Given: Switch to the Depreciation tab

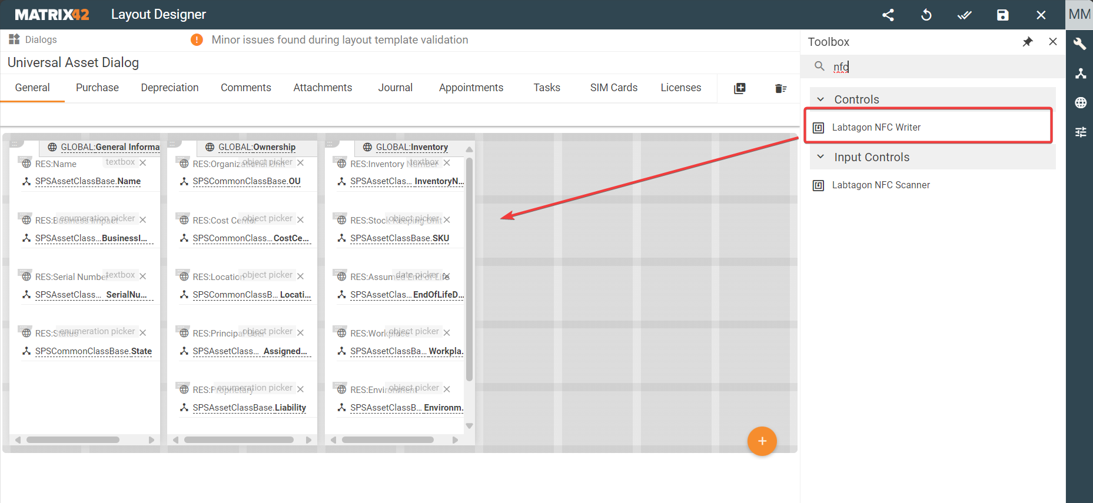Looking at the screenshot, I should point(170,88).
